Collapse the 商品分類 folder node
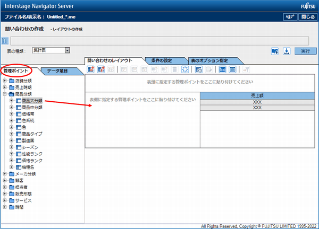This screenshot has width=319, height=229. pos(5,94)
